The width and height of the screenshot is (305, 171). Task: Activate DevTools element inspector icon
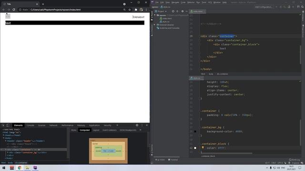click(x=3, y=125)
